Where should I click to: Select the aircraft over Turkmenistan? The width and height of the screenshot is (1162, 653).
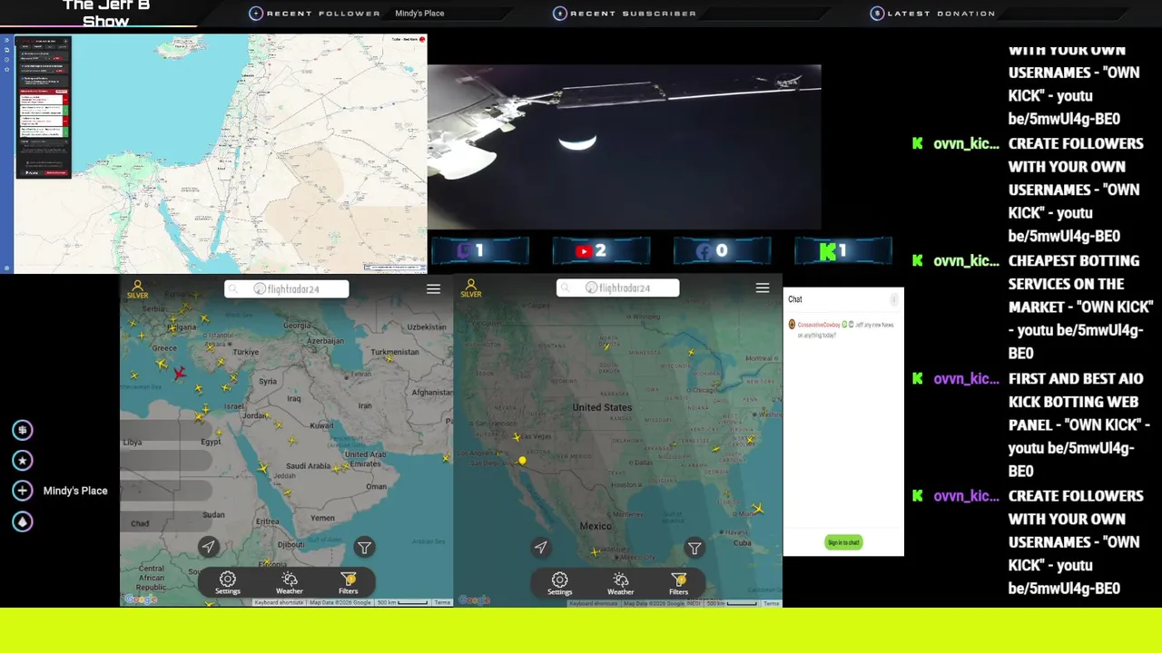tap(390, 359)
